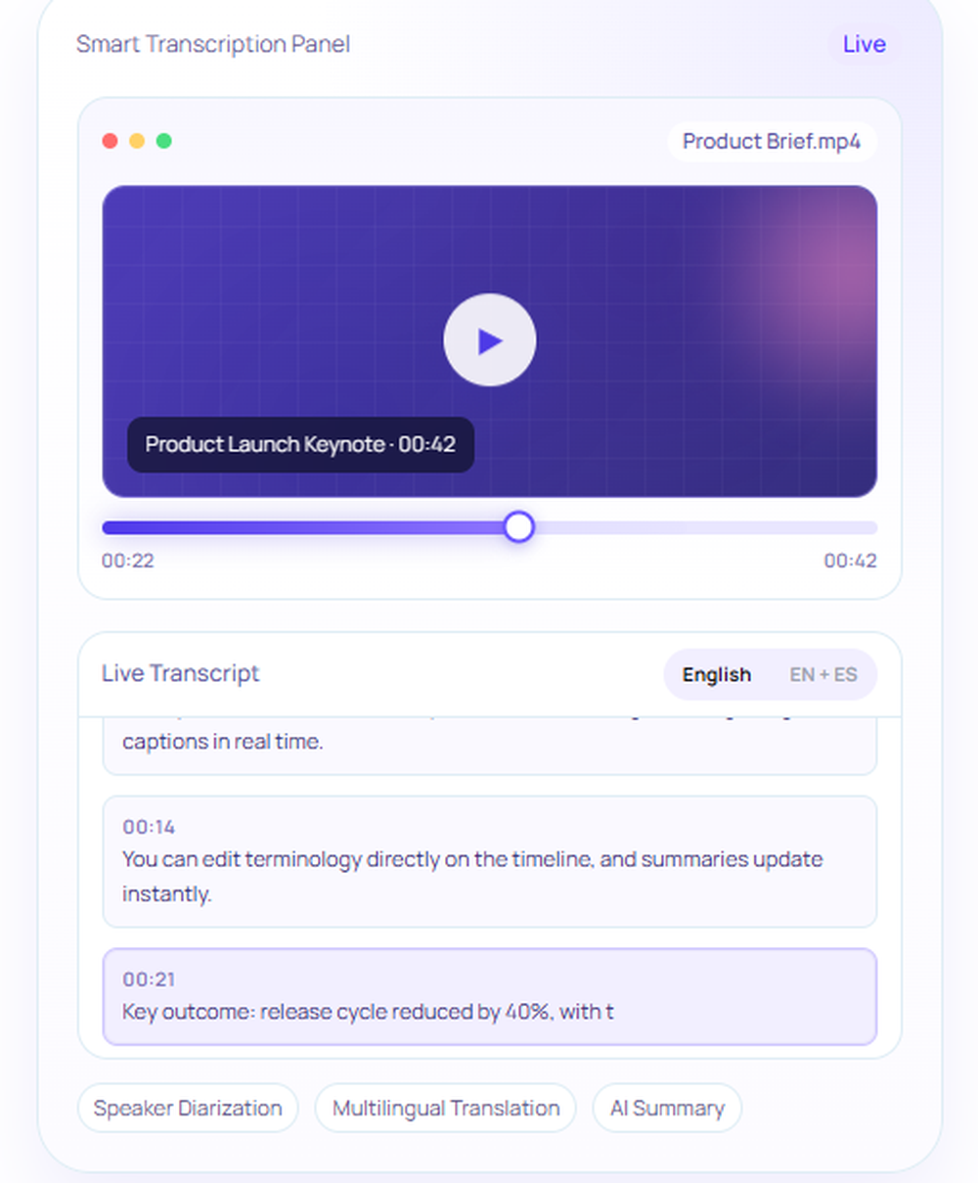The width and height of the screenshot is (978, 1183).
Task: Click the Product Brief.mp4 filename badge
Action: (771, 141)
